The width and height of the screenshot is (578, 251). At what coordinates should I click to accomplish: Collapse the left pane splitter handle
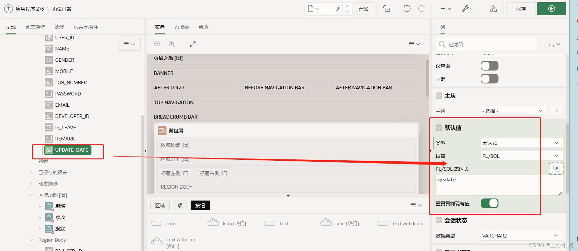click(x=145, y=150)
